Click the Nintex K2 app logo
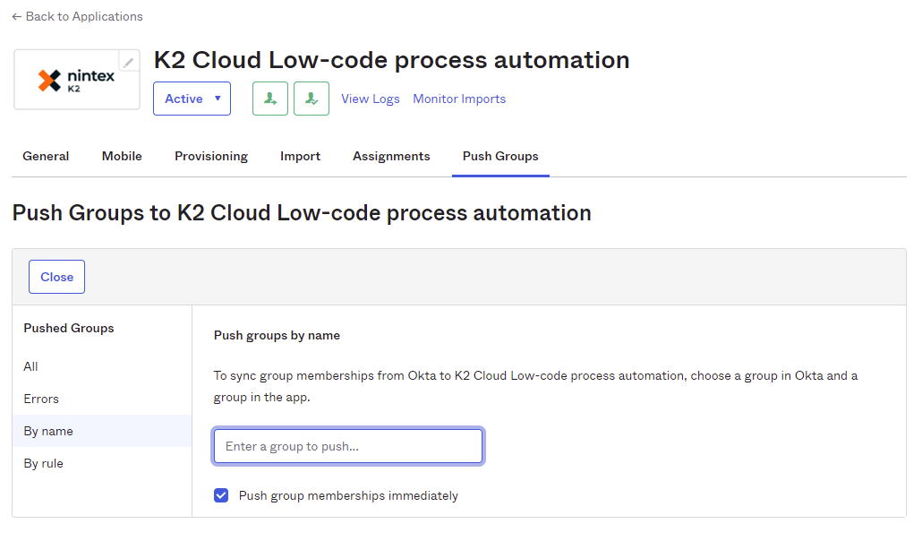 pyautogui.click(x=76, y=81)
